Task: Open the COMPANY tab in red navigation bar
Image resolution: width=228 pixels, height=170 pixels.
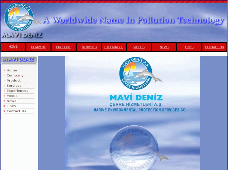Action: click(38, 47)
